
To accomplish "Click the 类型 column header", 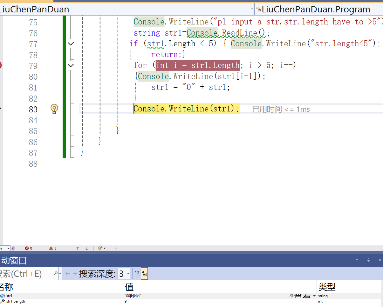I will point(349,287).
